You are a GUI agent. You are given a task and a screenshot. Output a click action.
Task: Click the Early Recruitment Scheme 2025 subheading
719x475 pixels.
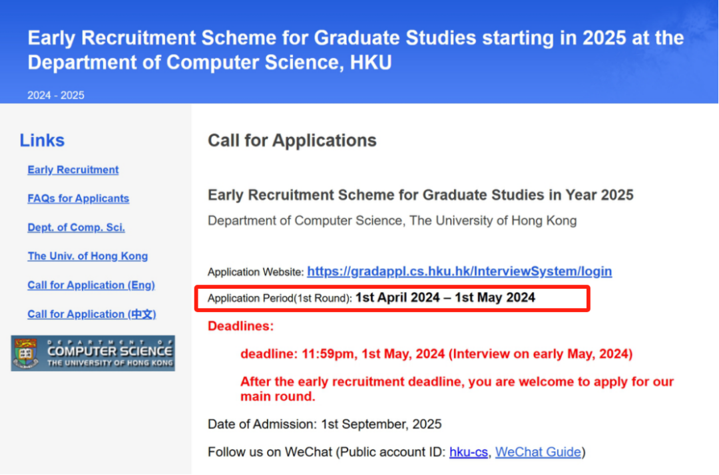tap(421, 195)
